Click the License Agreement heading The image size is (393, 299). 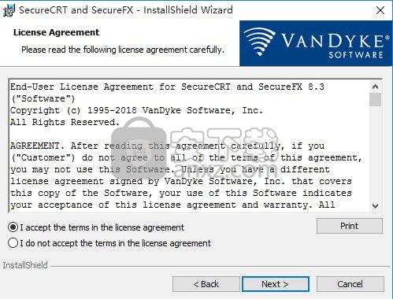coord(56,32)
